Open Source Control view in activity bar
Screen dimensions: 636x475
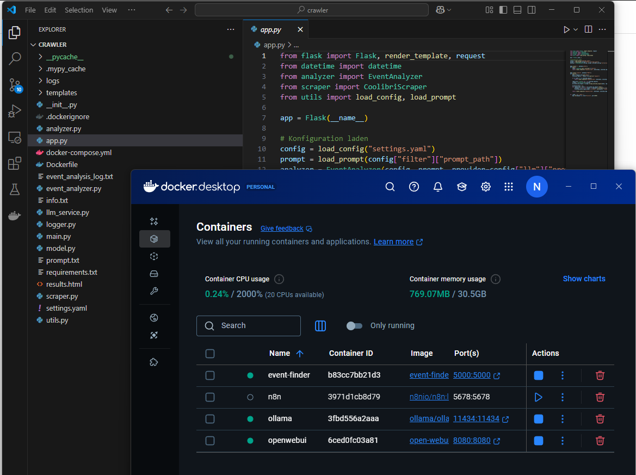click(15, 85)
